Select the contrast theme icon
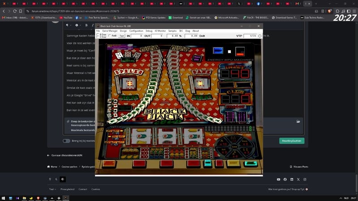 63,180
